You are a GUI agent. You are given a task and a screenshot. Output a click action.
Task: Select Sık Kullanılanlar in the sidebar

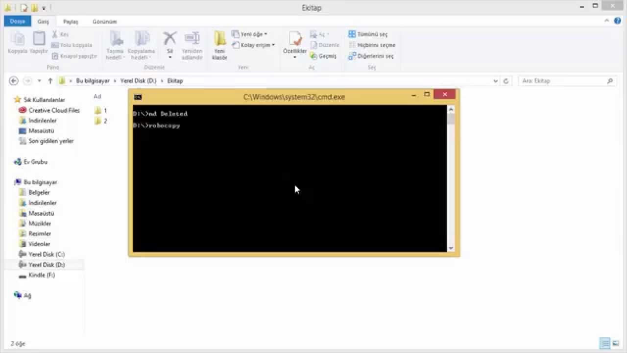click(39, 100)
